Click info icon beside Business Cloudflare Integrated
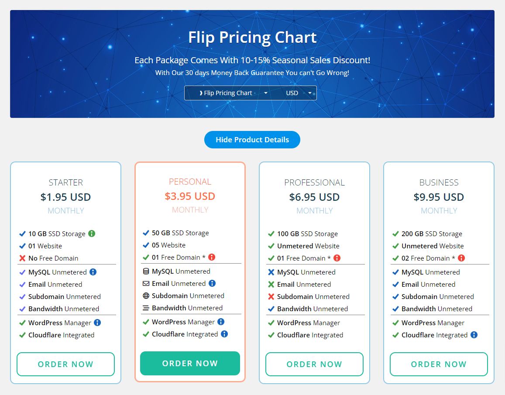 tap(474, 335)
